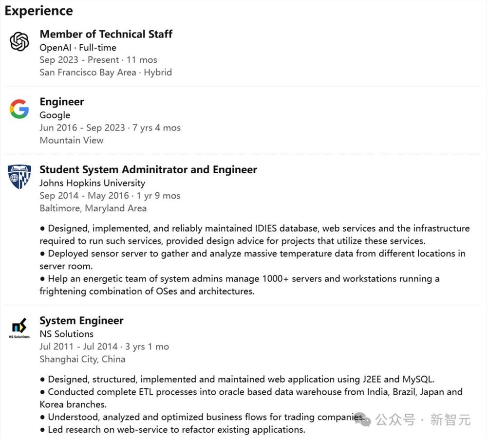
Task: Select Student System Adminitrator and Engineer title
Action: point(148,169)
